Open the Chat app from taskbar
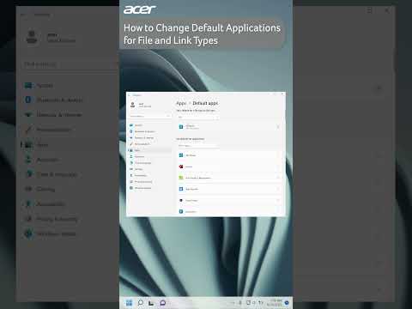 (162, 303)
